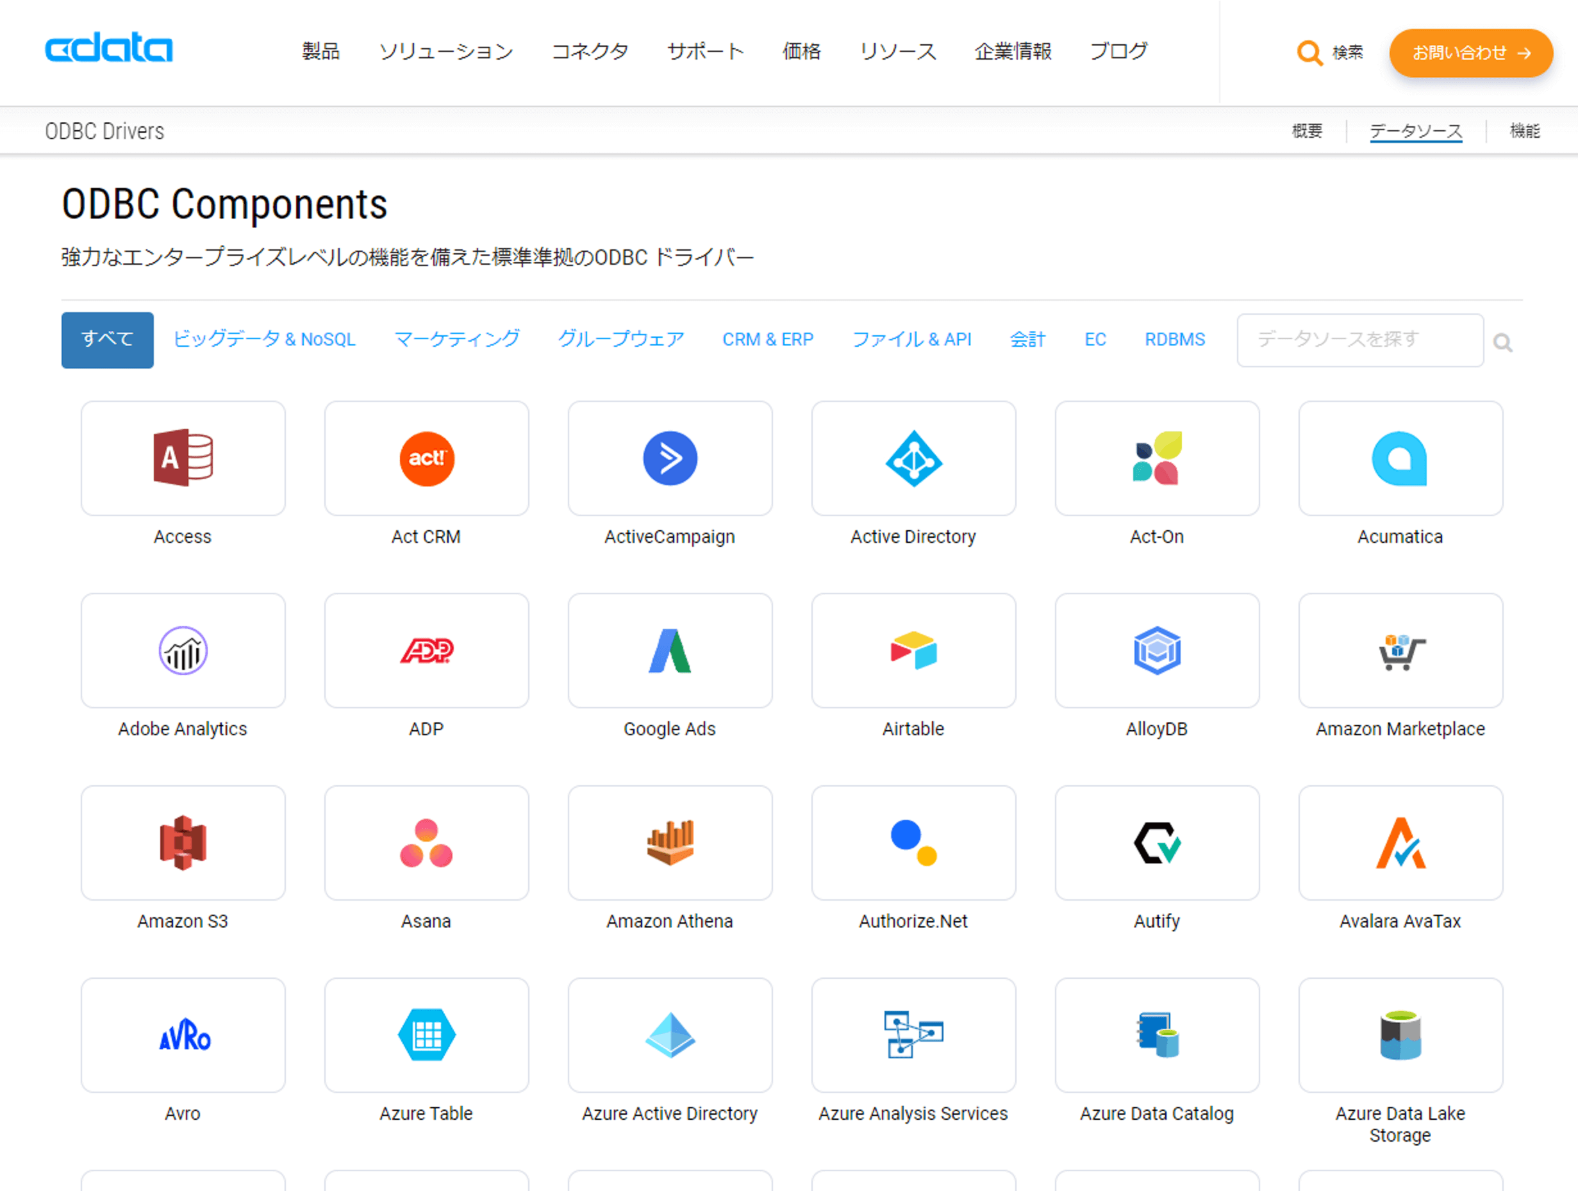Filter by ビッグデータ & NoSQL
This screenshot has width=1578, height=1191.
coord(264,340)
